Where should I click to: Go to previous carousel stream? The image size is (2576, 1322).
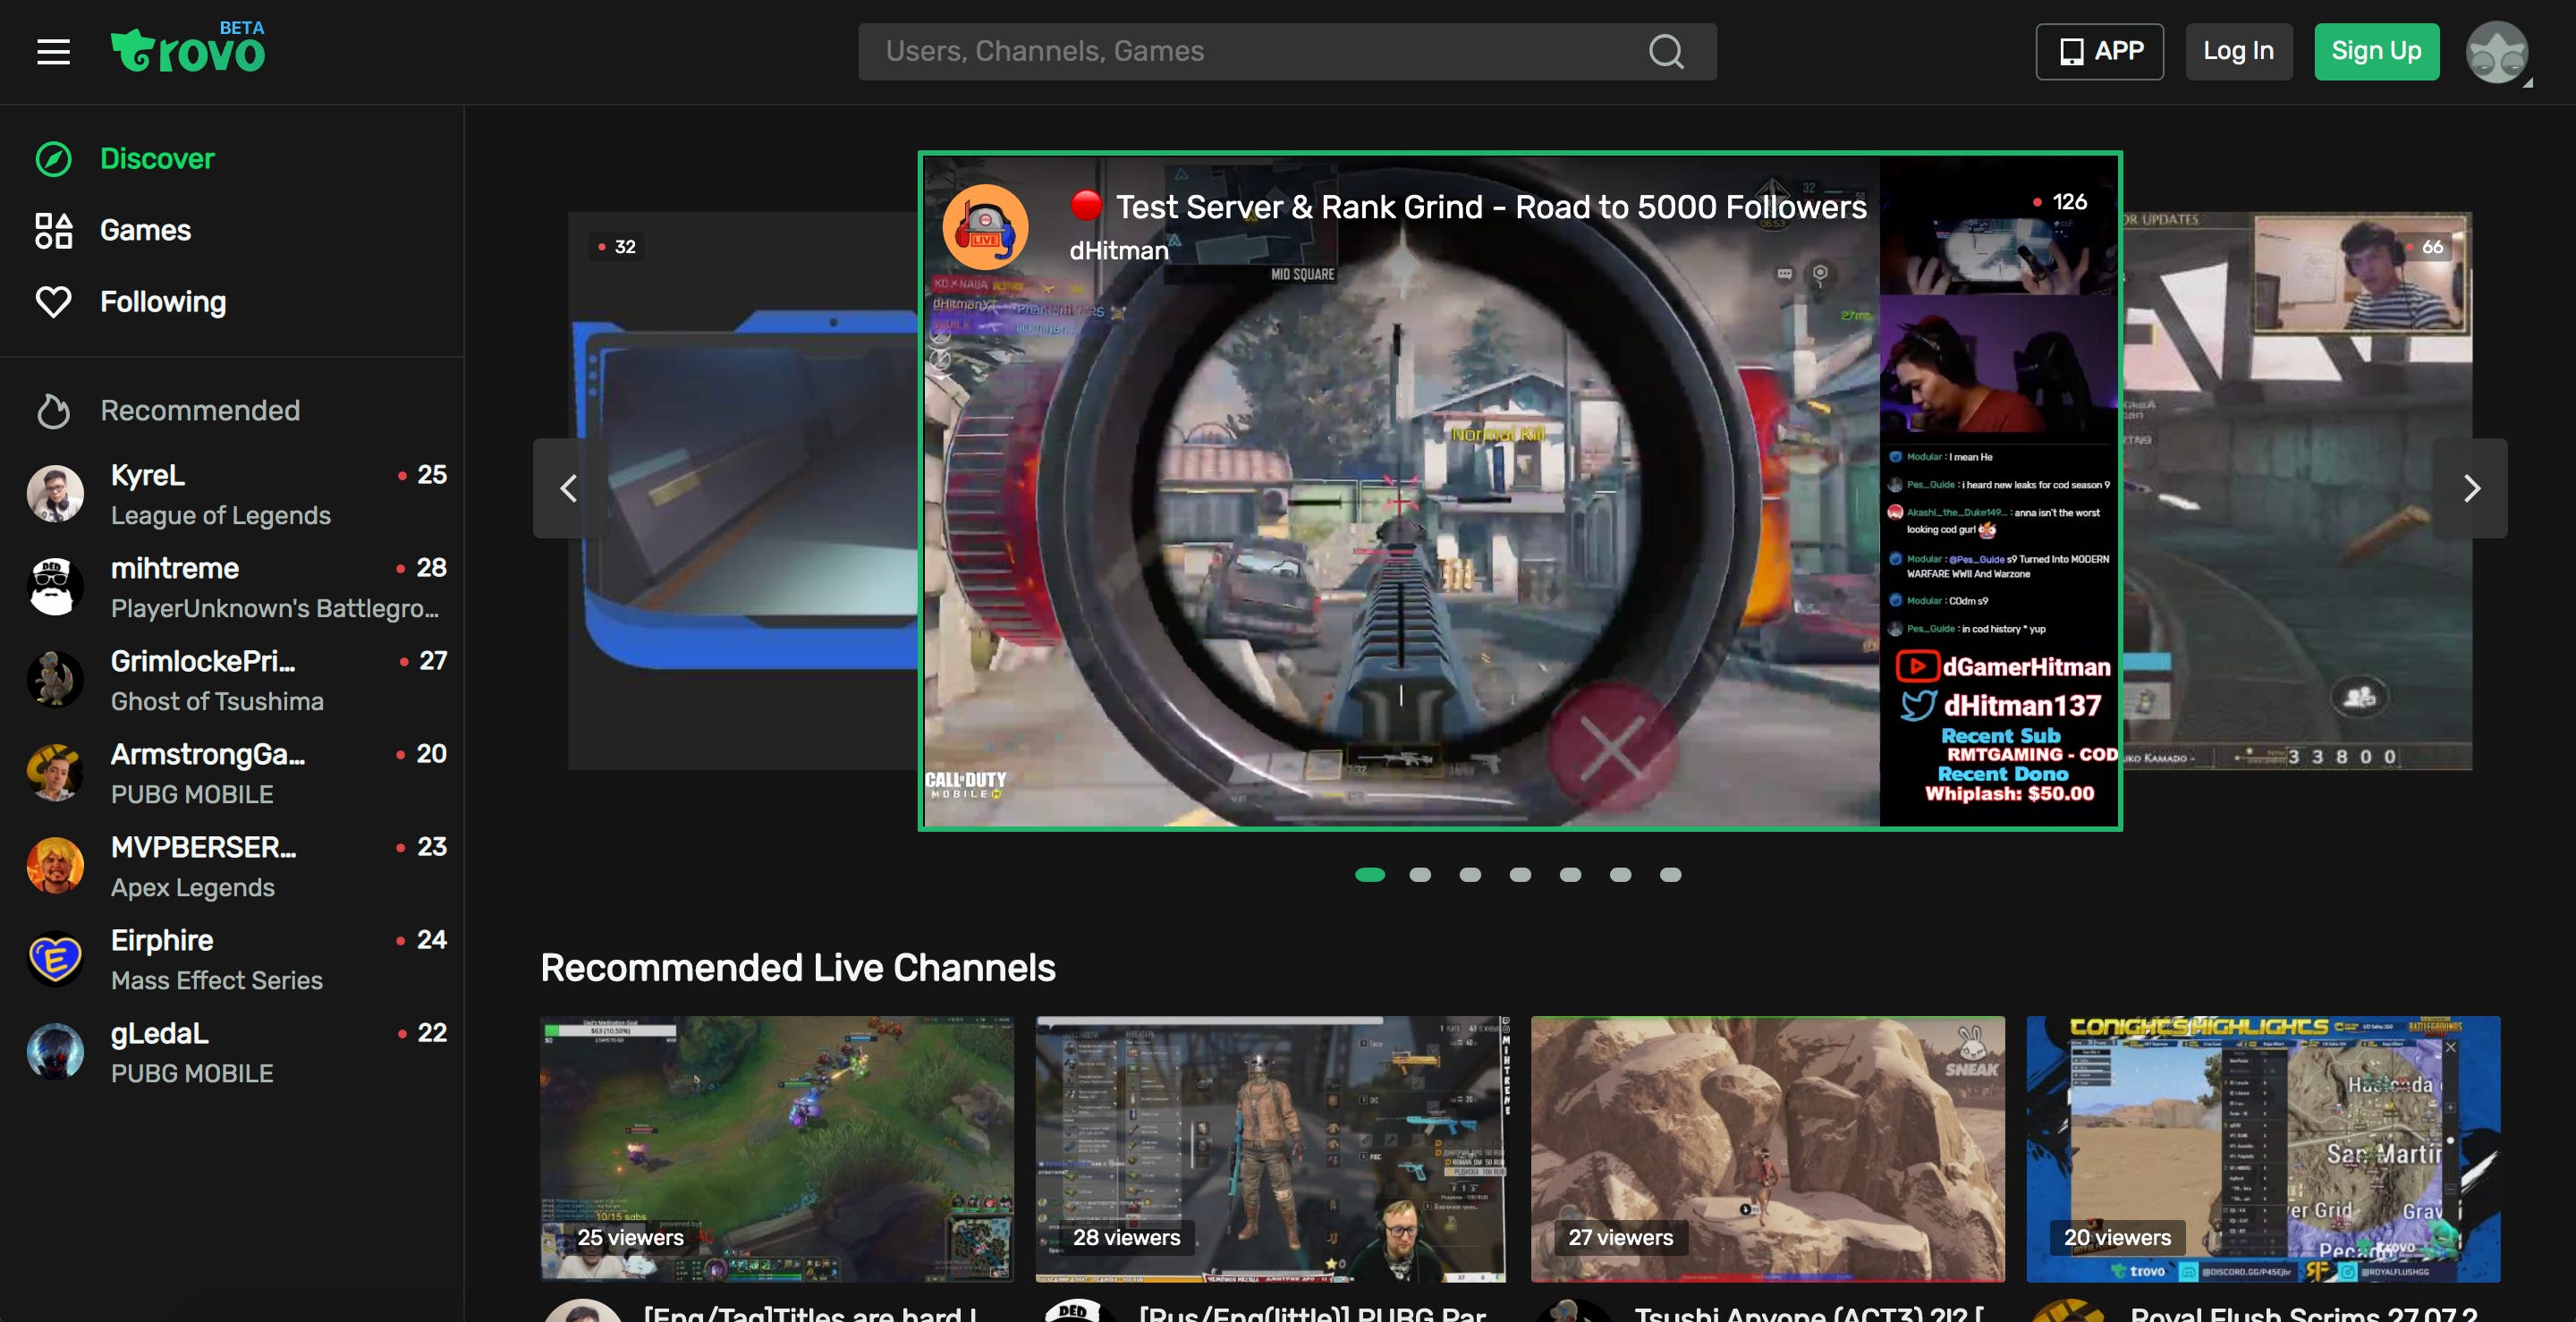pyautogui.click(x=569, y=489)
